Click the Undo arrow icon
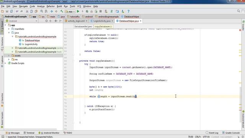Image resolution: width=245 pixels, height=138 pixels. tap(17, 11)
